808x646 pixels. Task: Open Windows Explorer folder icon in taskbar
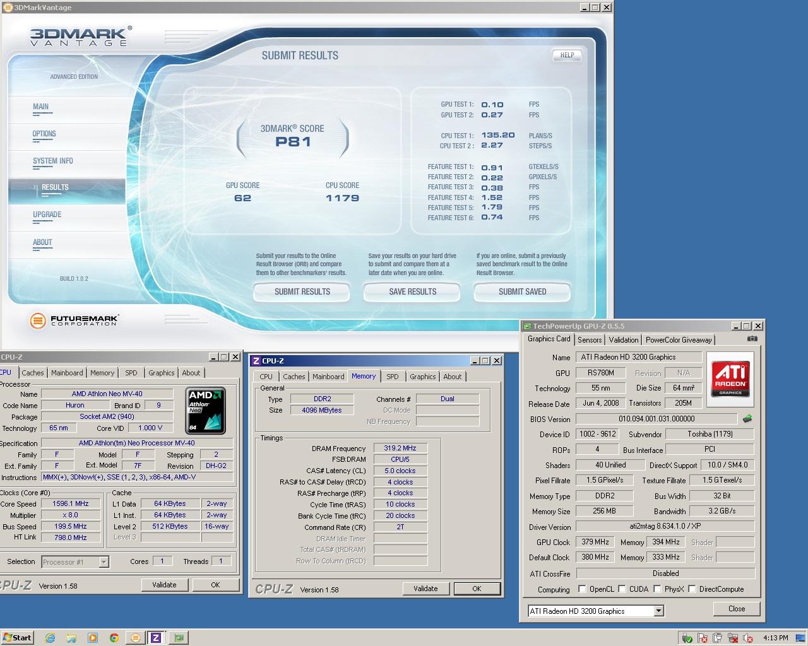[71, 638]
